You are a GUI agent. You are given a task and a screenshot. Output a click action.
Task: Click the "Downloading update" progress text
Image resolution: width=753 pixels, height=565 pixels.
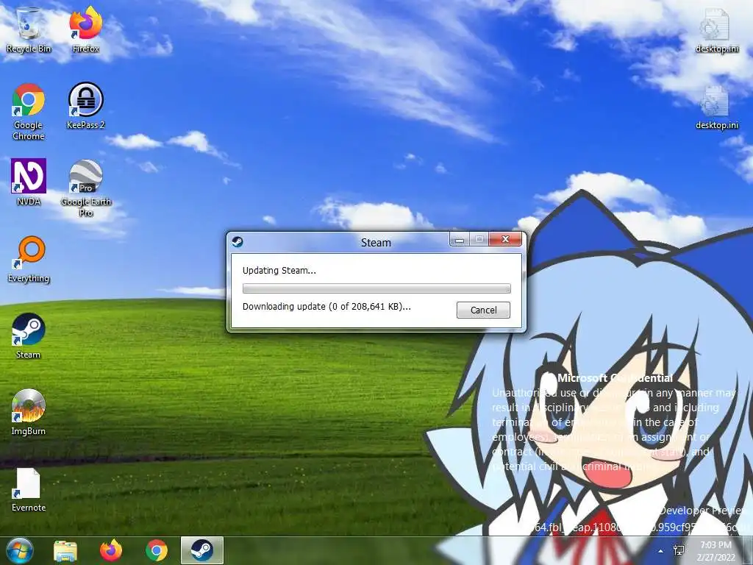[326, 307]
